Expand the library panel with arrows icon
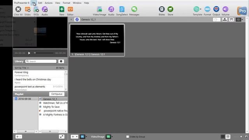The image size is (249, 140). pyautogui.click(x=61, y=136)
